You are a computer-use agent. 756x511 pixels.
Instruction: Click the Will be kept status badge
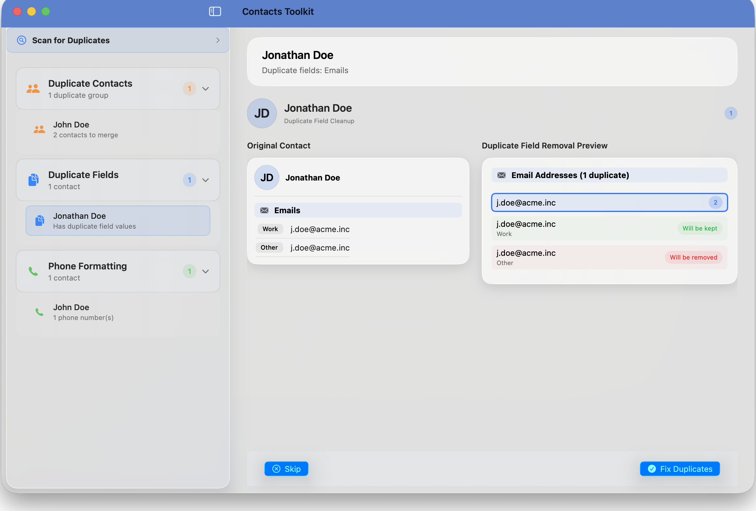pos(700,228)
